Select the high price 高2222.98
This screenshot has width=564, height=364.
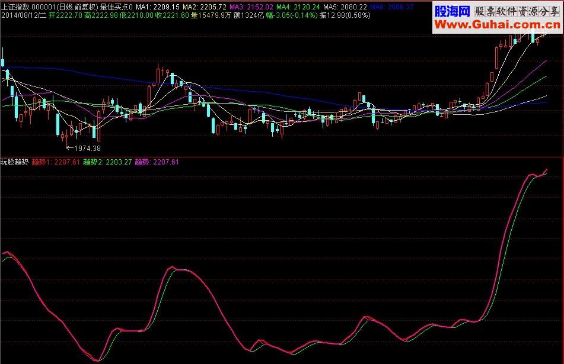[101, 15]
